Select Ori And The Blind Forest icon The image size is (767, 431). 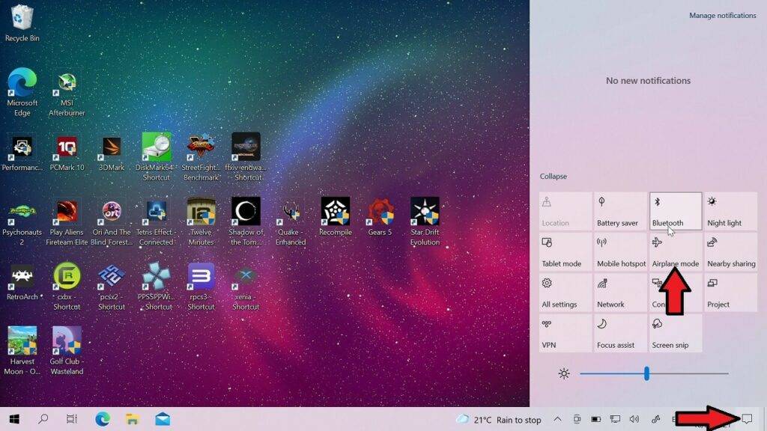point(112,222)
